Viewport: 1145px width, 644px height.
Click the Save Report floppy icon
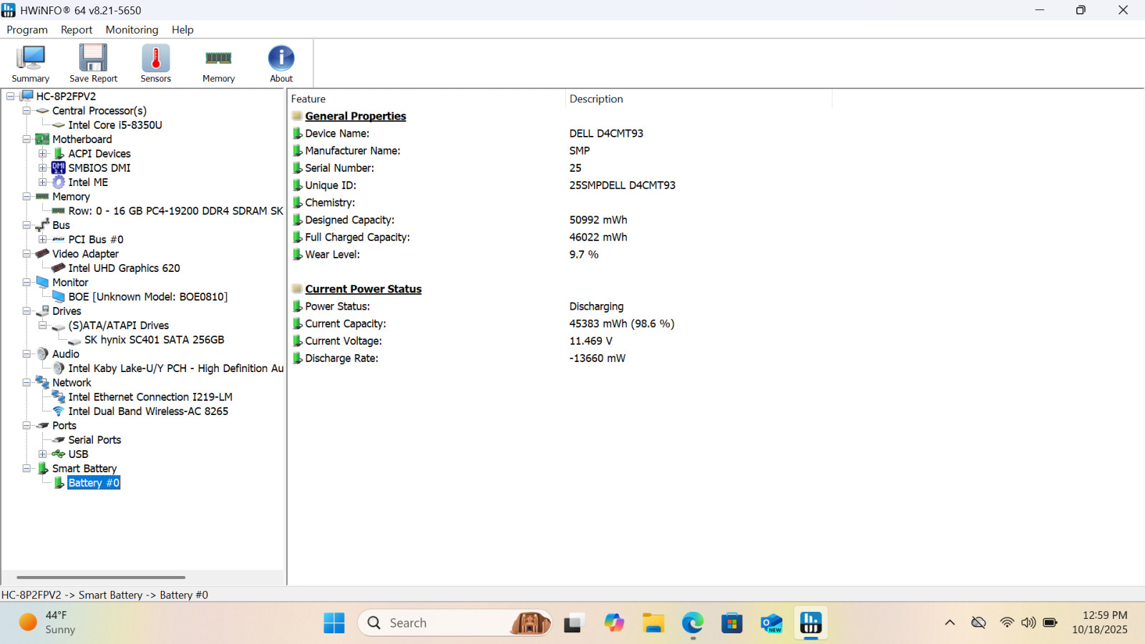93,64
